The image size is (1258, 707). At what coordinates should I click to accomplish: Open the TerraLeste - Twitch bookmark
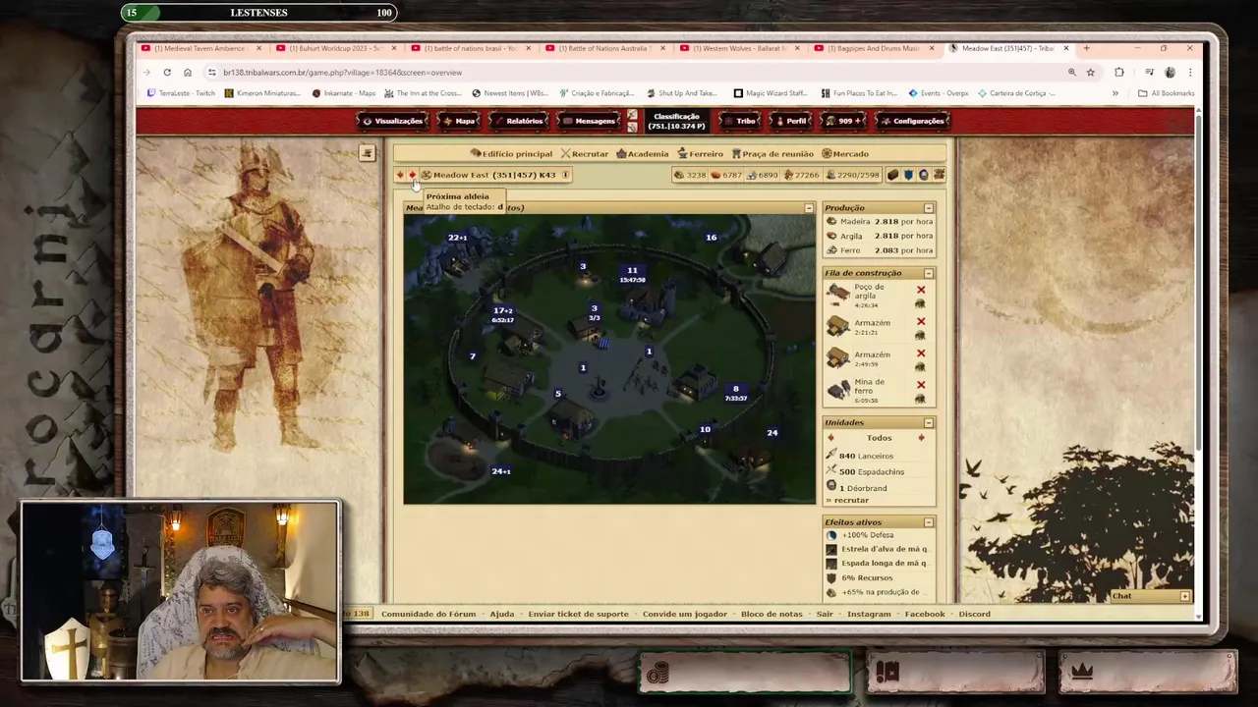[181, 93]
